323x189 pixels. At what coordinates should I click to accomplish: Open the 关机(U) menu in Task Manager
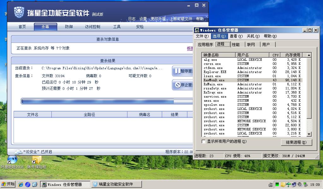click(x=253, y=36)
